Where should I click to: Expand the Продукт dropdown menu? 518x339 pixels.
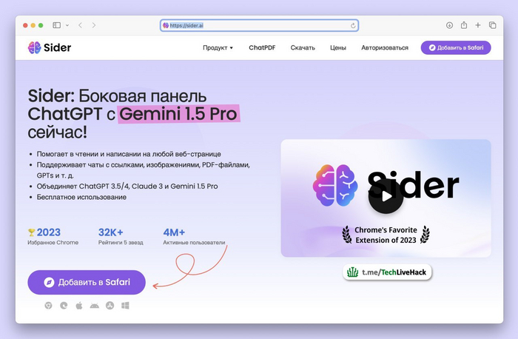tap(218, 47)
